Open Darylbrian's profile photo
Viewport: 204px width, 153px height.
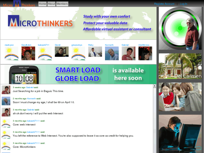28,53
